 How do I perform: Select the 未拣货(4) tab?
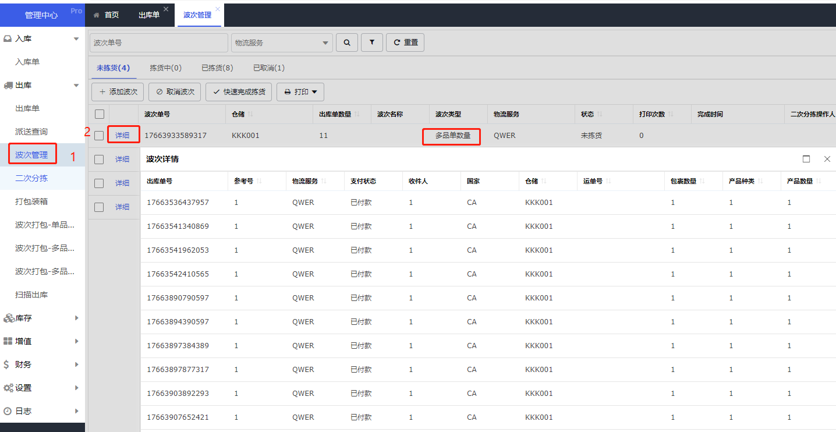[x=113, y=68]
